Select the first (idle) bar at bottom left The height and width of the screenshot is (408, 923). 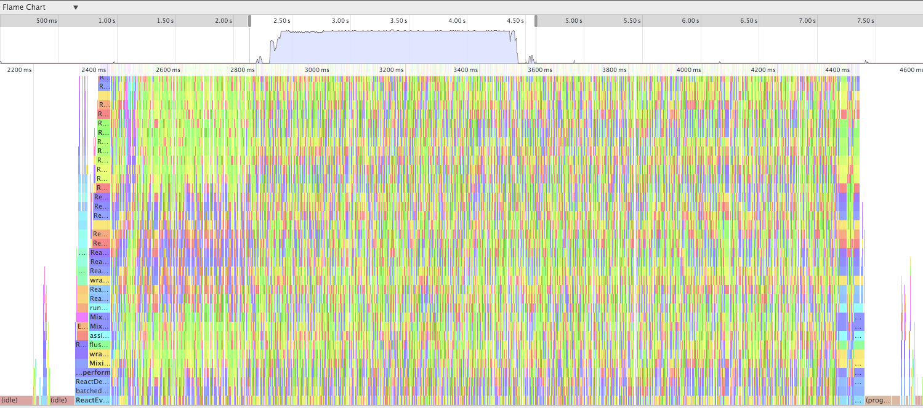[x=17, y=400]
